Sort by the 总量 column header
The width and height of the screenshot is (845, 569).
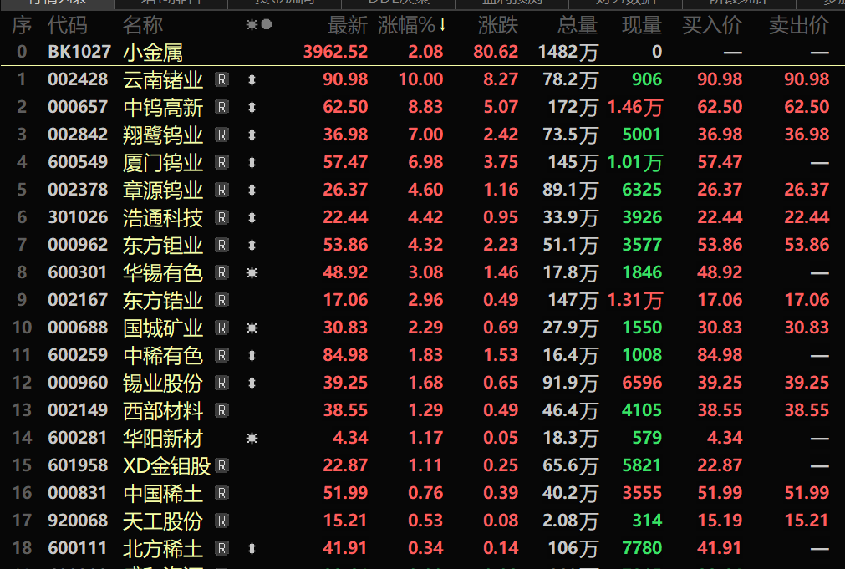coord(578,25)
